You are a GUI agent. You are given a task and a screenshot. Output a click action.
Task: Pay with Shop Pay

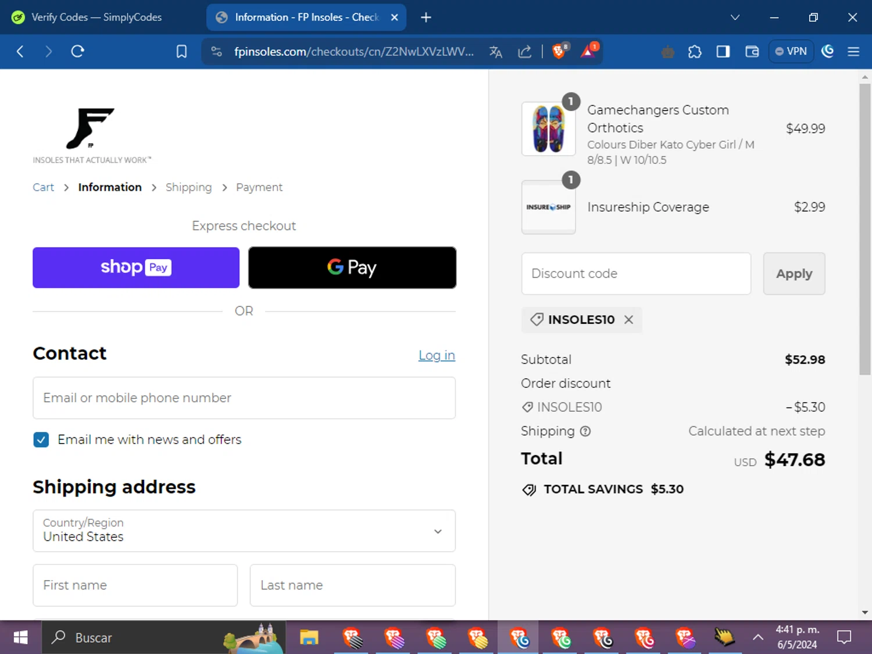(x=136, y=267)
